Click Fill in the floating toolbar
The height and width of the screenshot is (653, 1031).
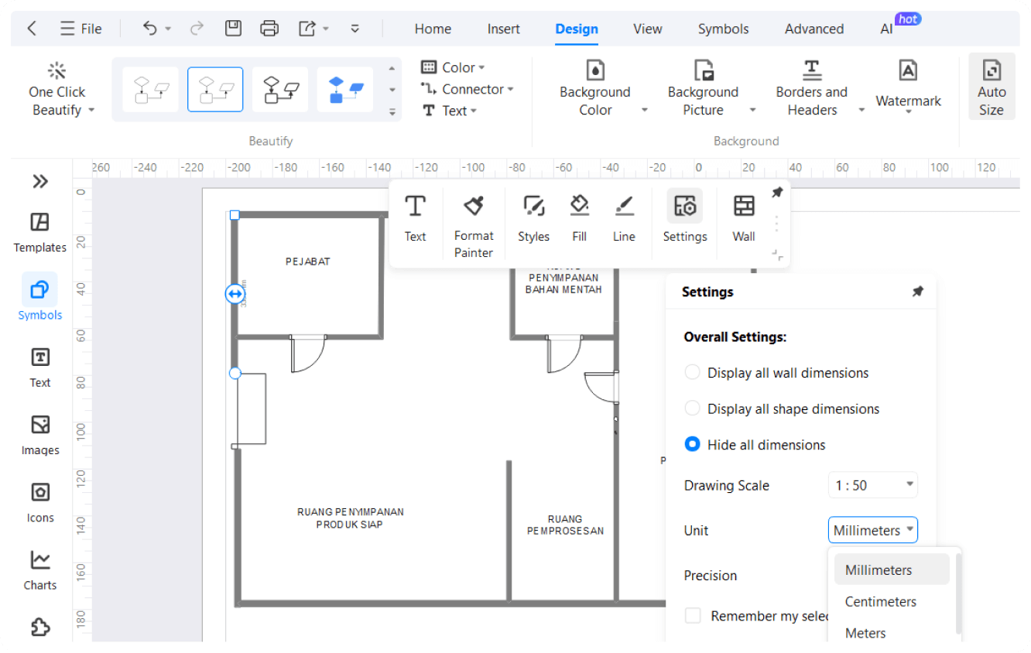coord(579,219)
